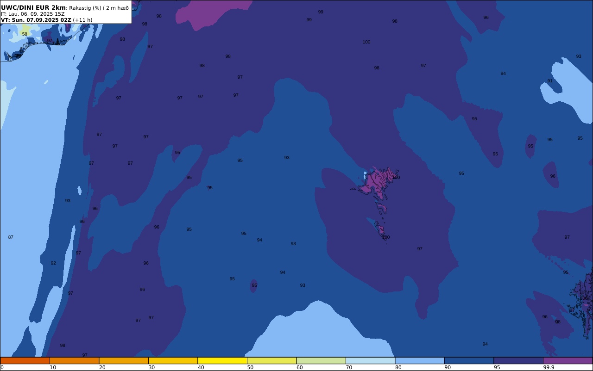Select the bright yellow 40–50 legend swatch
This screenshot has width=593, height=371.
[x=222, y=360]
